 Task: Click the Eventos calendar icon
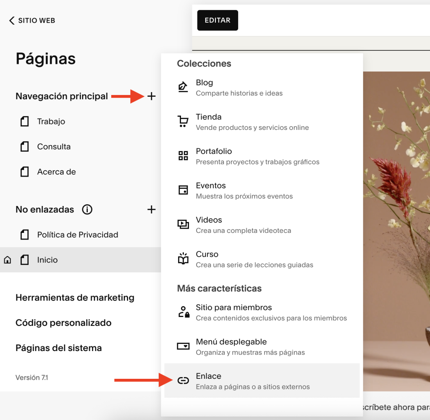[183, 190]
